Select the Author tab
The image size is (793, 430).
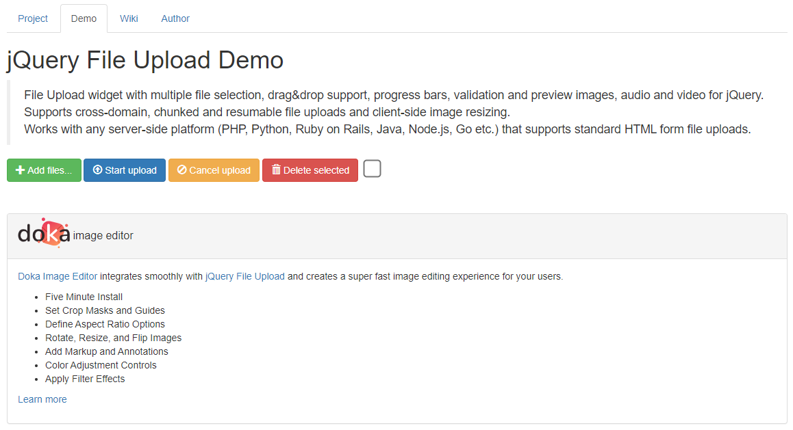coord(175,18)
